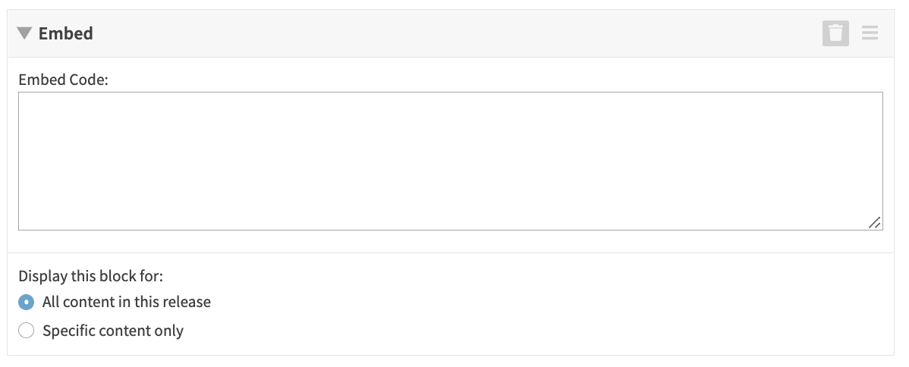Image resolution: width=909 pixels, height=367 pixels.
Task: Click the textarea resize grip in corner
Action: pyautogui.click(x=874, y=222)
